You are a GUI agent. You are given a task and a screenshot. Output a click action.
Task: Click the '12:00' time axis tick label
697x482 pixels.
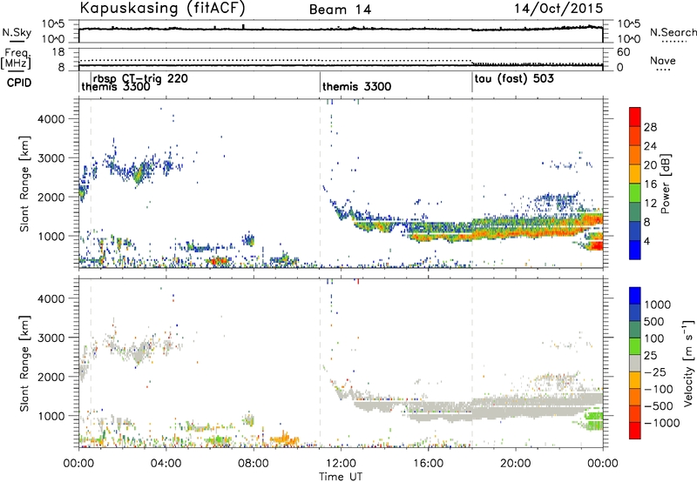point(341,464)
